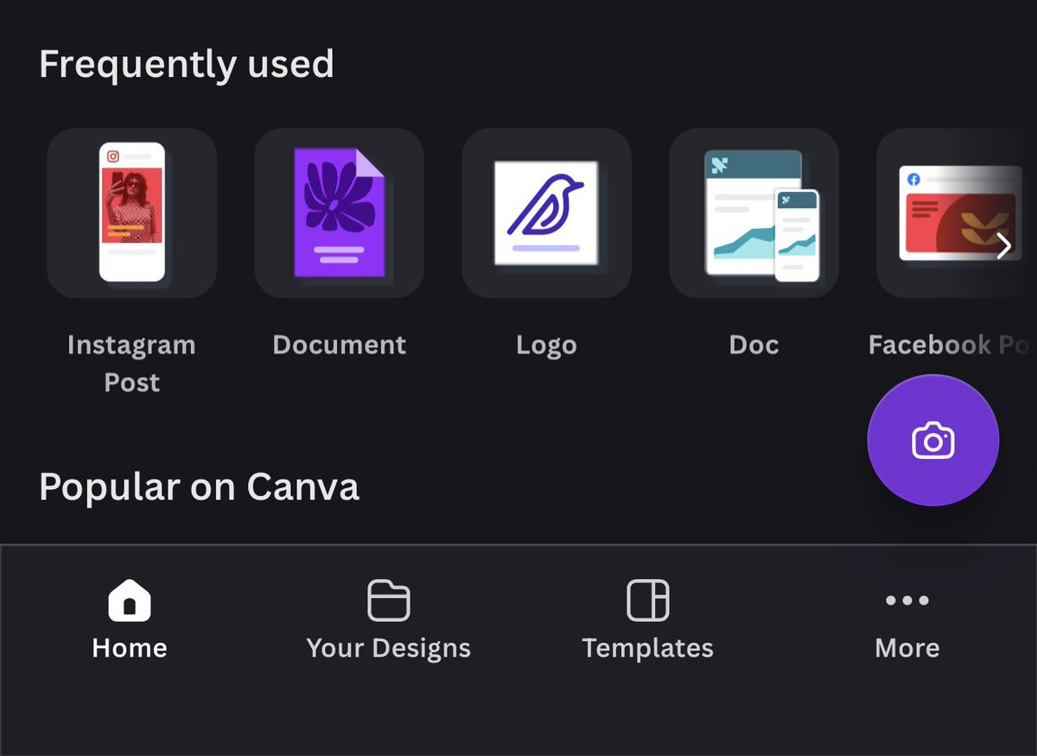
Task: Open Your Designs folder icon
Action: [x=389, y=600]
